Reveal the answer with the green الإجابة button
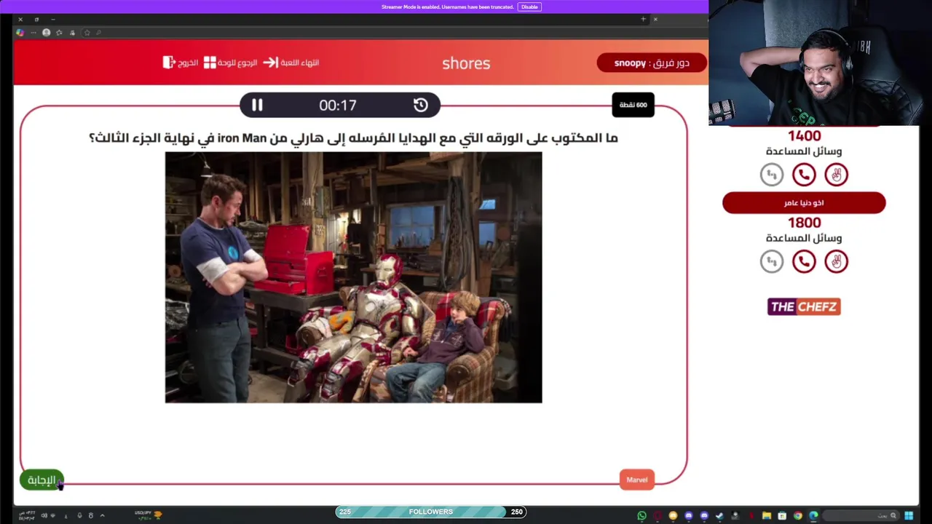 (42, 480)
